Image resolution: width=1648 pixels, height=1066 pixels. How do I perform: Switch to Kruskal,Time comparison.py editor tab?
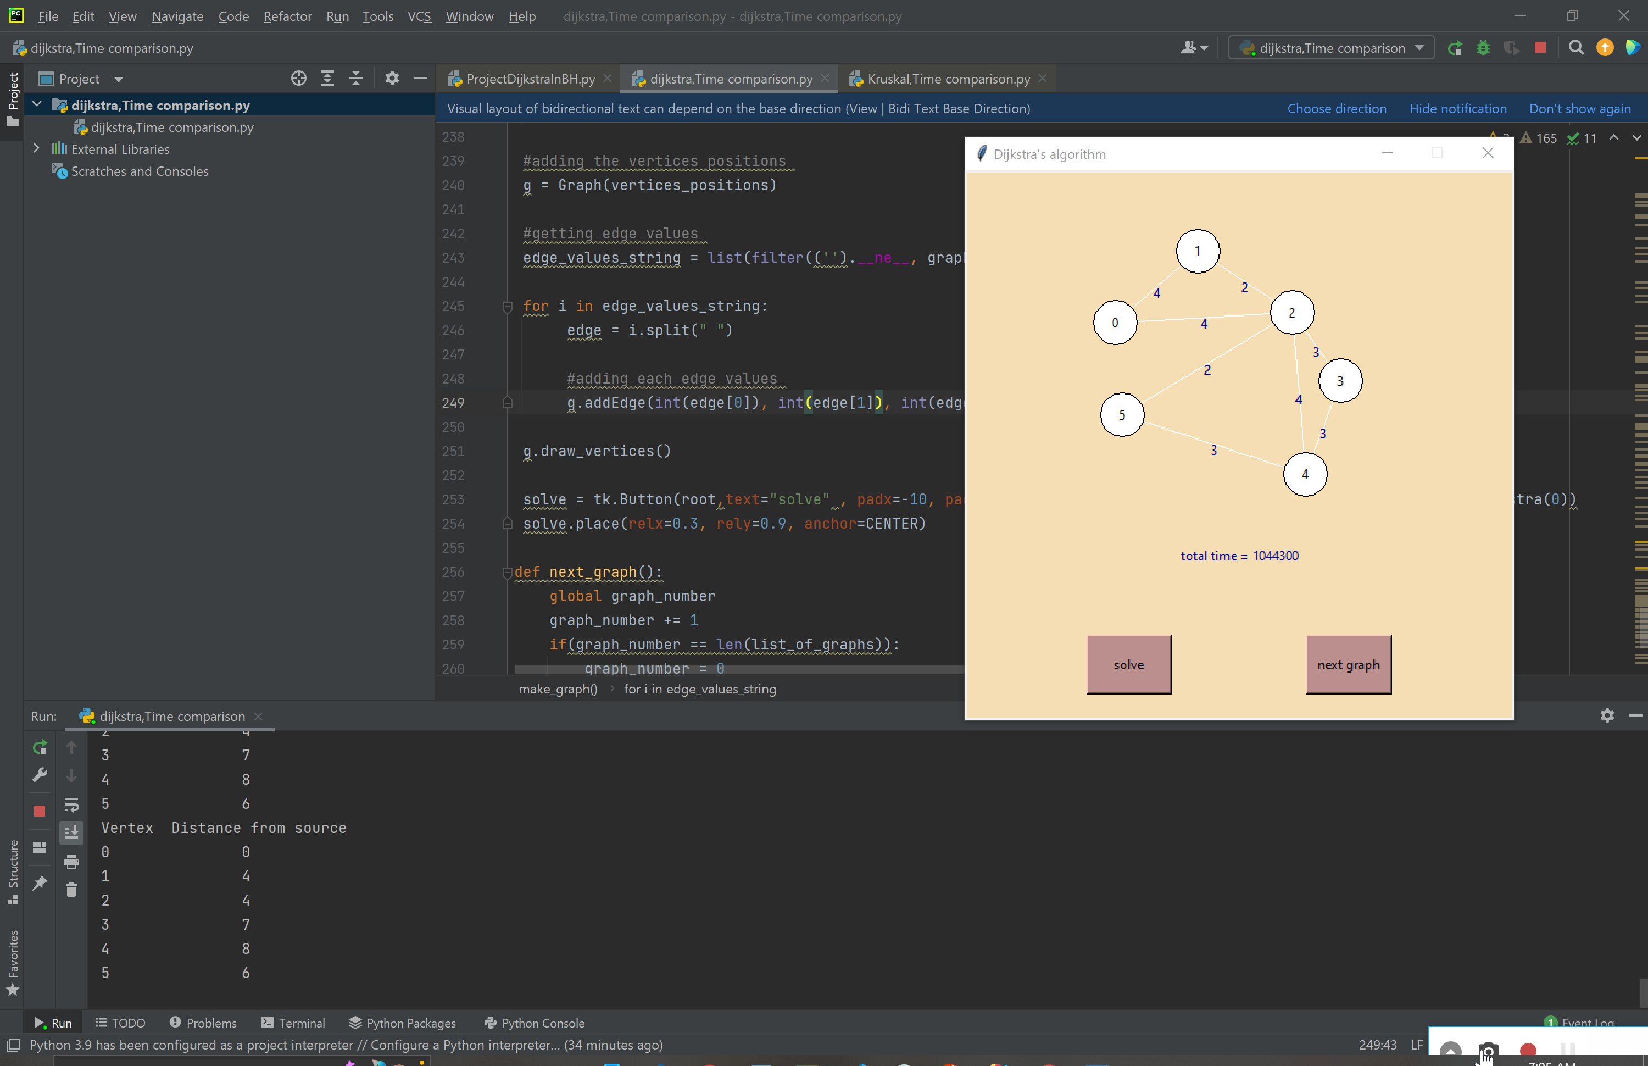point(949,79)
